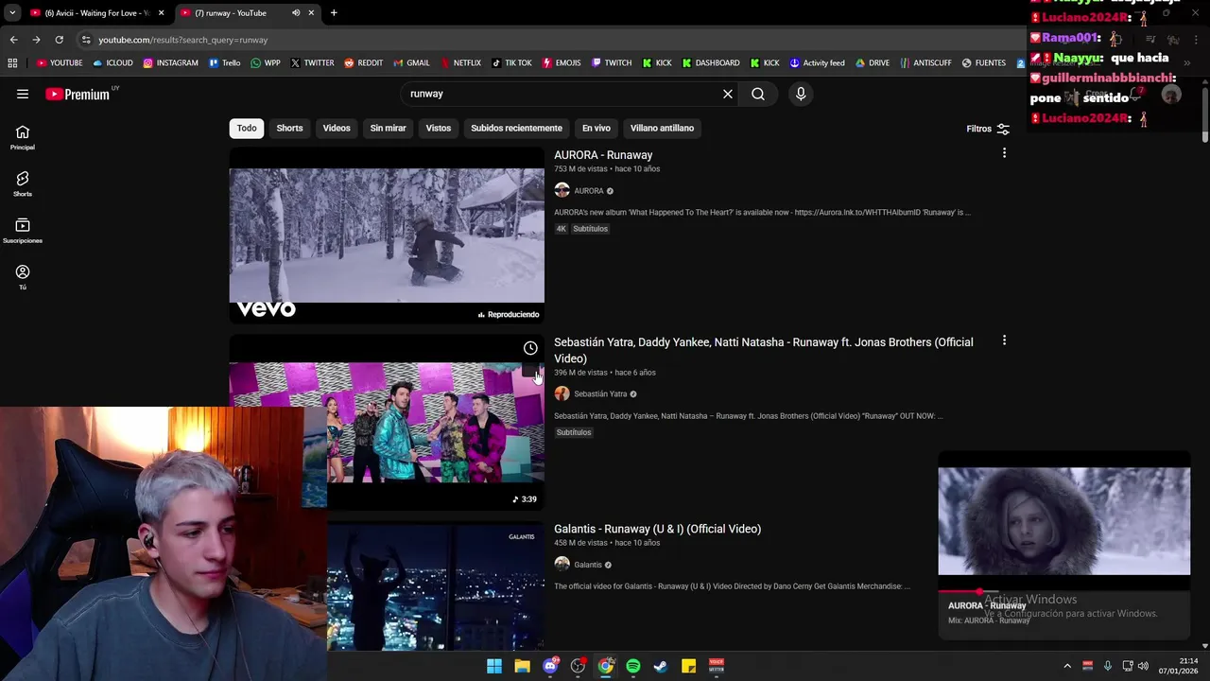The image size is (1210, 681).
Task: Select the Sin mirar filter chip
Action: pyautogui.click(x=388, y=128)
